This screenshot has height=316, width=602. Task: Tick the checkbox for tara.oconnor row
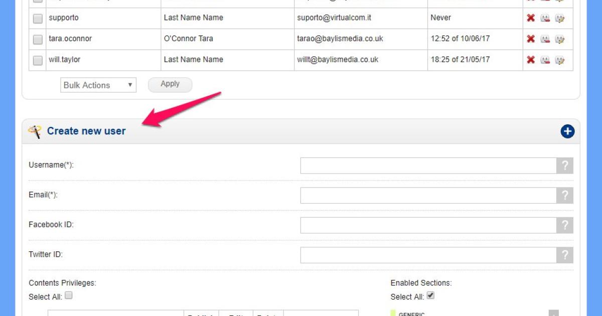(x=38, y=39)
